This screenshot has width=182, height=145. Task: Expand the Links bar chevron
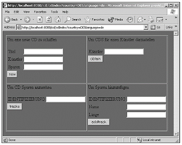click(x=176, y=26)
